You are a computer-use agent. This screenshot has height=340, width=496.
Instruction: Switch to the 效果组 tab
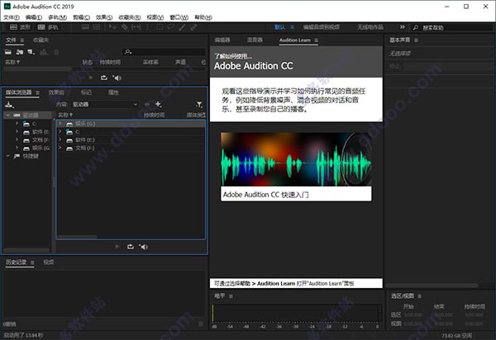[x=56, y=92]
